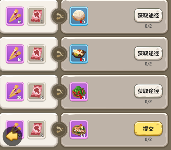Select the red ticket in the third row

pos(37,91)
